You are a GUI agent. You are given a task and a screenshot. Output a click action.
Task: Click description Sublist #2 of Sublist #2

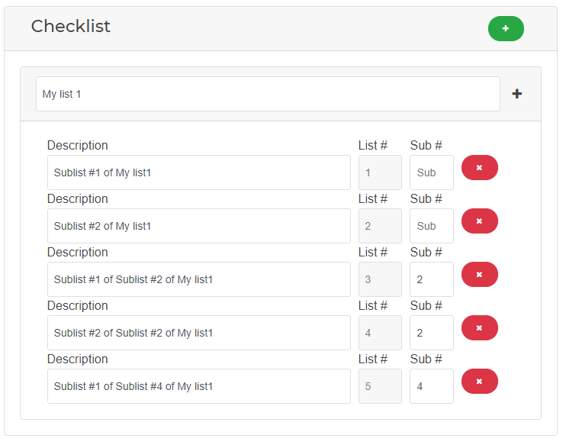198,333
